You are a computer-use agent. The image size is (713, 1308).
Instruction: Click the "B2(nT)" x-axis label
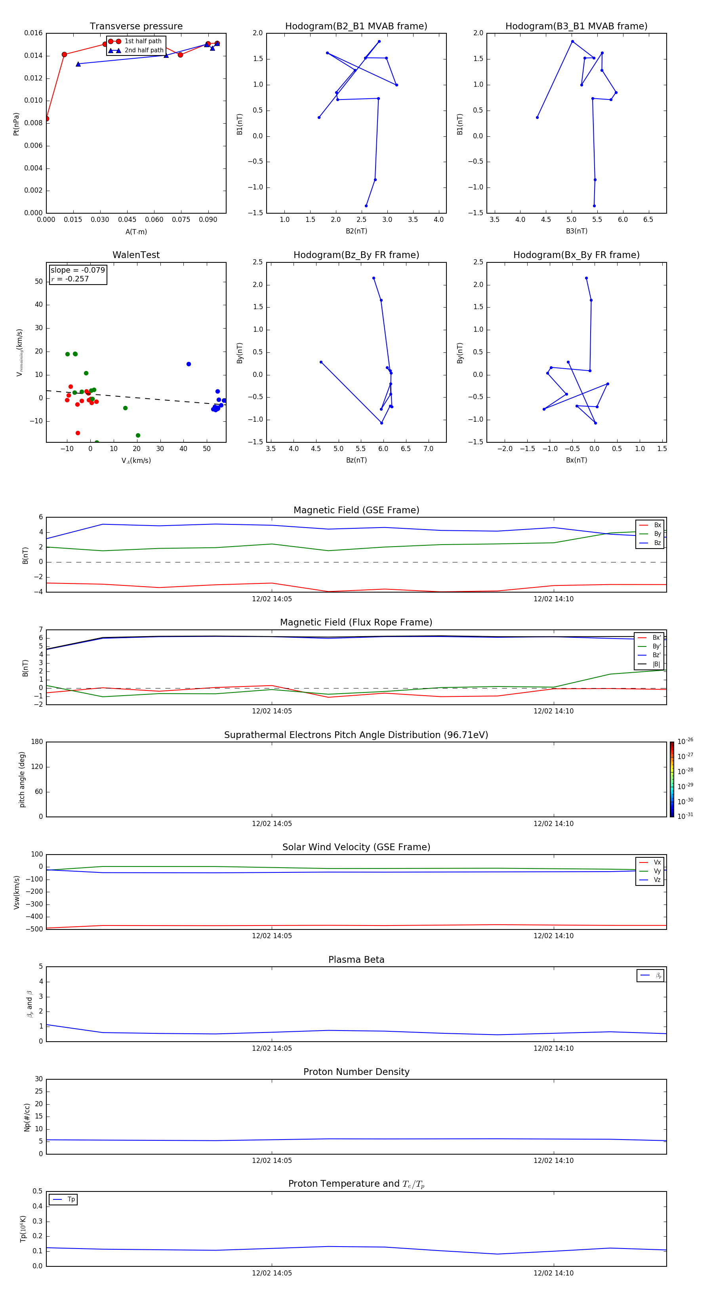tap(356, 231)
